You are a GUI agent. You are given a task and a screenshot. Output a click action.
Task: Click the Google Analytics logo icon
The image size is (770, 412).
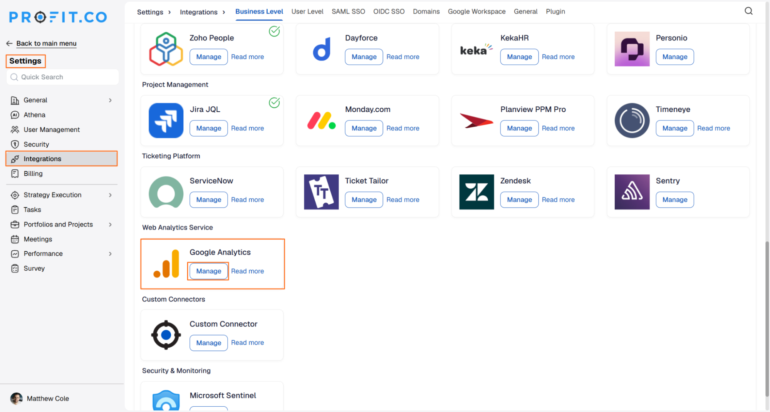coord(166,264)
